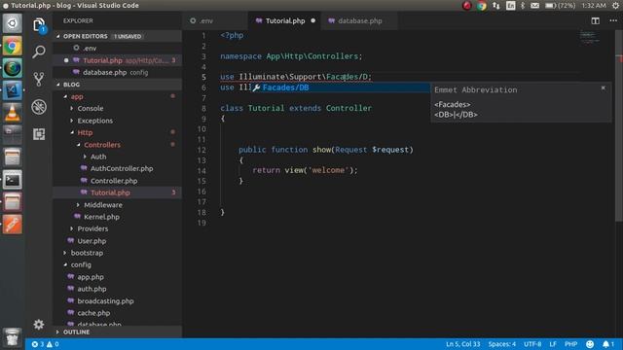Open cache.php in the config folder
The height and width of the screenshot is (350, 623).
pyautogui.click(x=118, y=313)
